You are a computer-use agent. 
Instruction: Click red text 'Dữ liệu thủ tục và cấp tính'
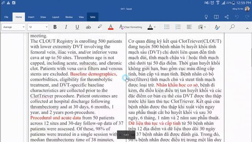click(154, 123)
